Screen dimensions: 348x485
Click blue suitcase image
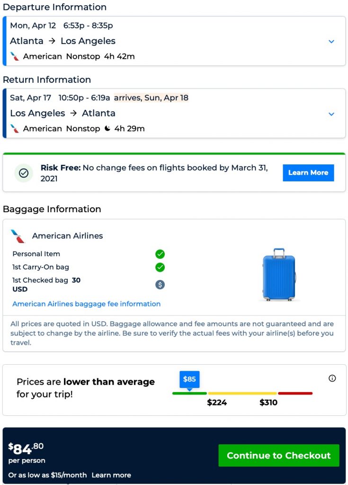click(279, 274)
